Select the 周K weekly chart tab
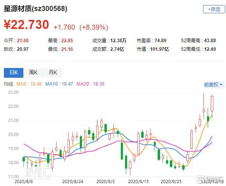The width and height of the screenshot is (226, 186). pyautogui.click(x=33, y=73)
